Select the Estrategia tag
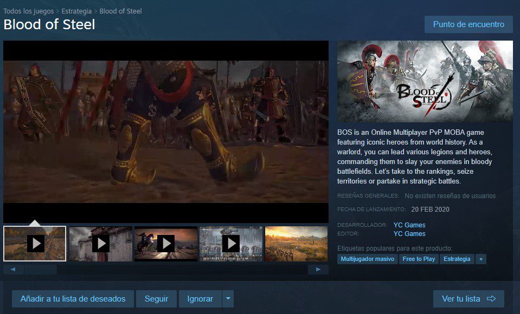The width and height of the screenshot is (520, 314). tap(457, 259)
